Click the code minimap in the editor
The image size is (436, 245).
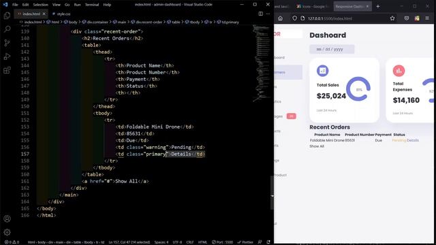point(261,63)
